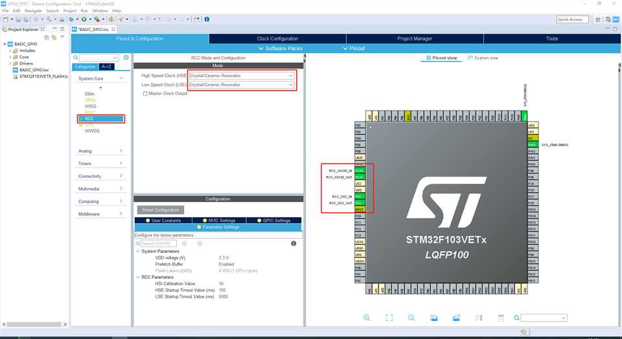This screenshot has width=622, height=339.
Task: Zoom in on the chip pinout view
Action: (x=367, y=318)
